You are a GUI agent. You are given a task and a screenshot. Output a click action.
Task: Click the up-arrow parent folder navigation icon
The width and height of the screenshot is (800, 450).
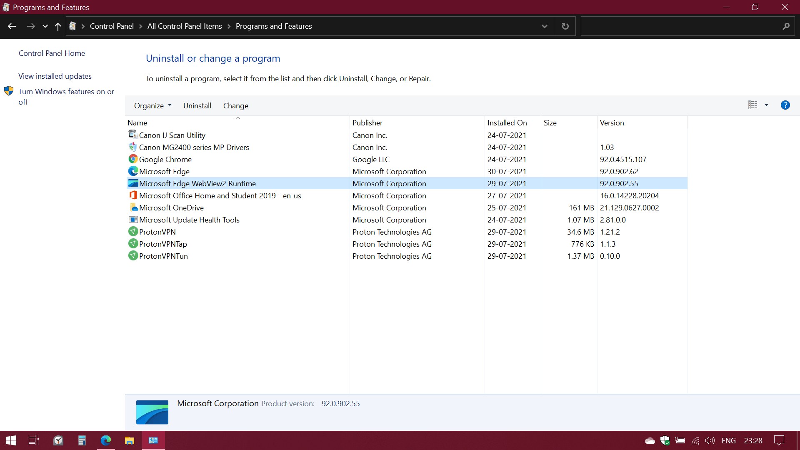[58, 26]
